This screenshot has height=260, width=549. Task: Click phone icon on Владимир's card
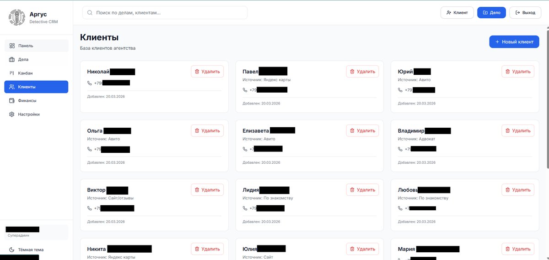pos(400,149)
